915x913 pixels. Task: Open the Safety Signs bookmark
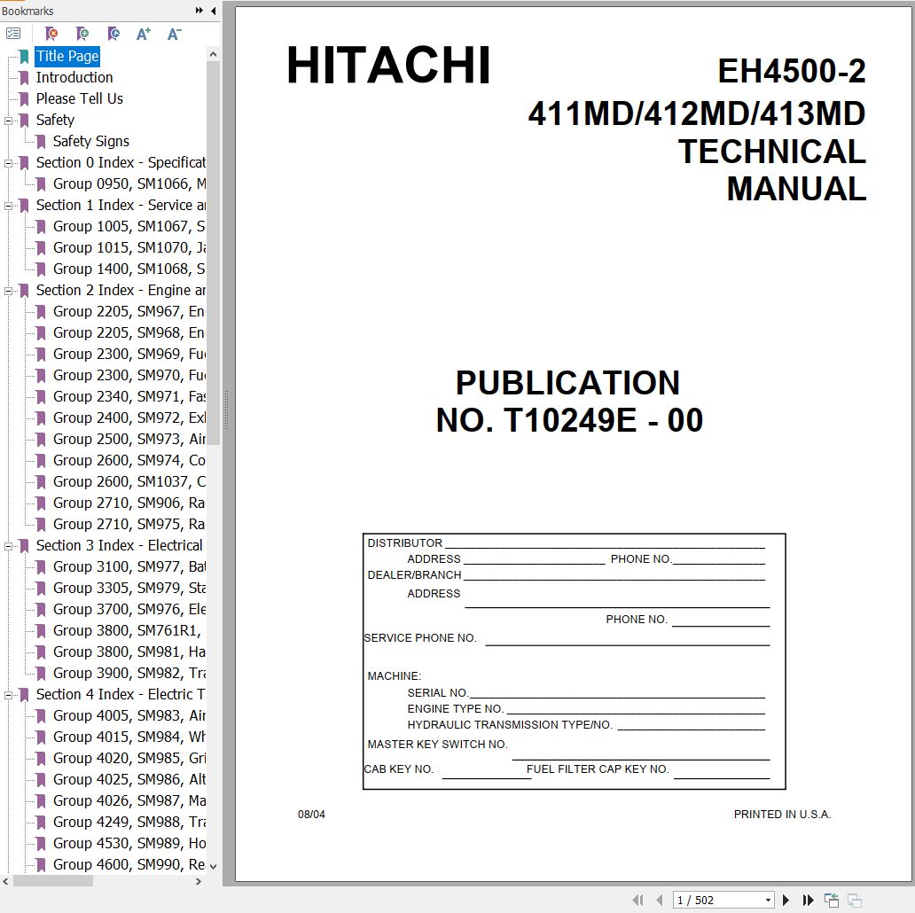click(91, 141)
